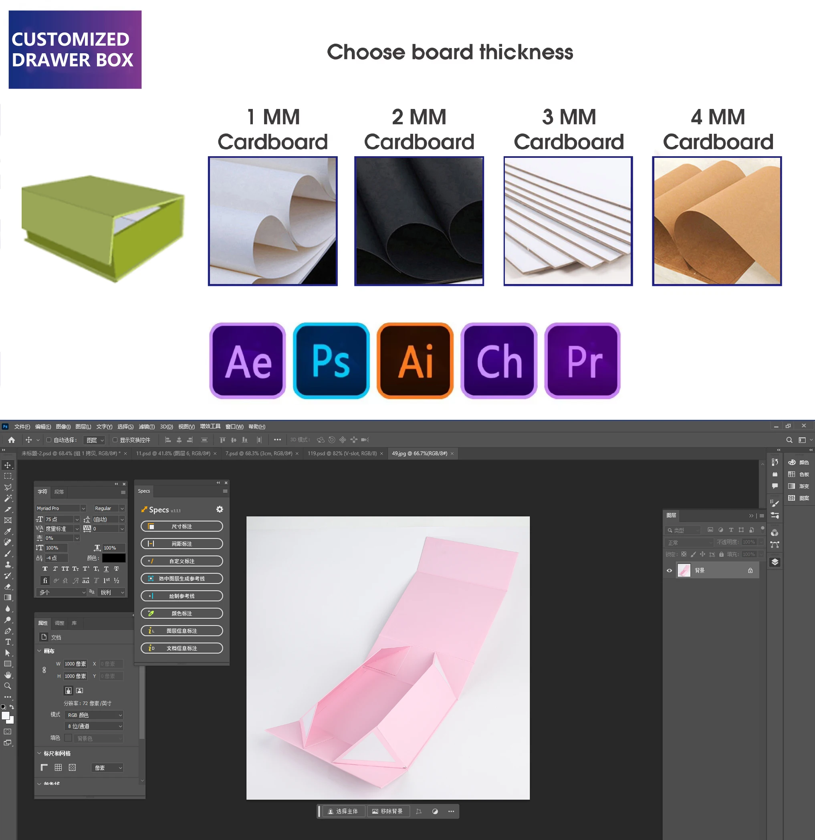This screenshot has height=840, width=815.
Task: Collapse the 画布 section
Action: [39, 651]
